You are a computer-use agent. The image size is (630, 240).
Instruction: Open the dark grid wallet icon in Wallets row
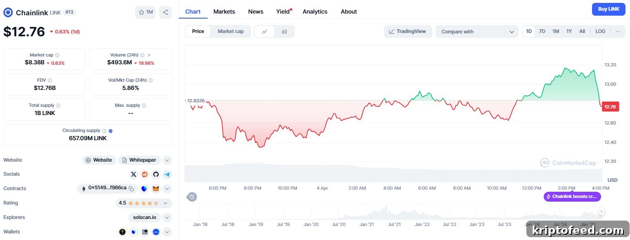coord(145,232)
